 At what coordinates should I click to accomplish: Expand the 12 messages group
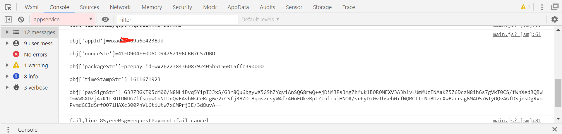pyautogui.click(x=7, y=32)
